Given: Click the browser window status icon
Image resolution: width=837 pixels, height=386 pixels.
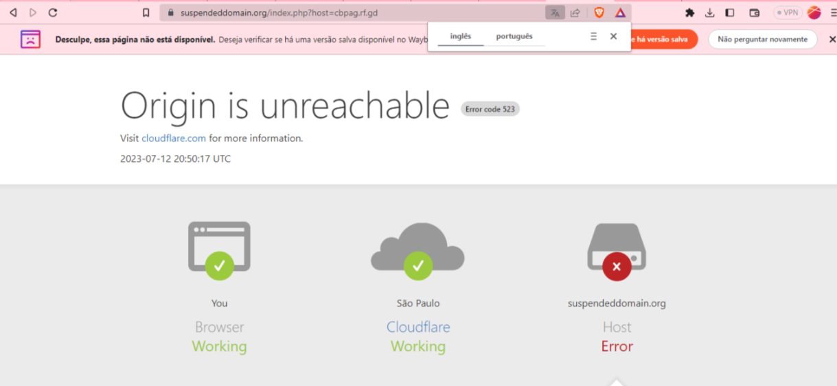Looking at the screenshot, I should coord(219,250).
